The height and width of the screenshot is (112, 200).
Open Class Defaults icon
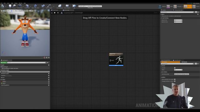[x=67, y=6]
